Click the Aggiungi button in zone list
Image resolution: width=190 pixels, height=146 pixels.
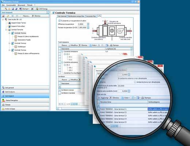pos(103,98)
